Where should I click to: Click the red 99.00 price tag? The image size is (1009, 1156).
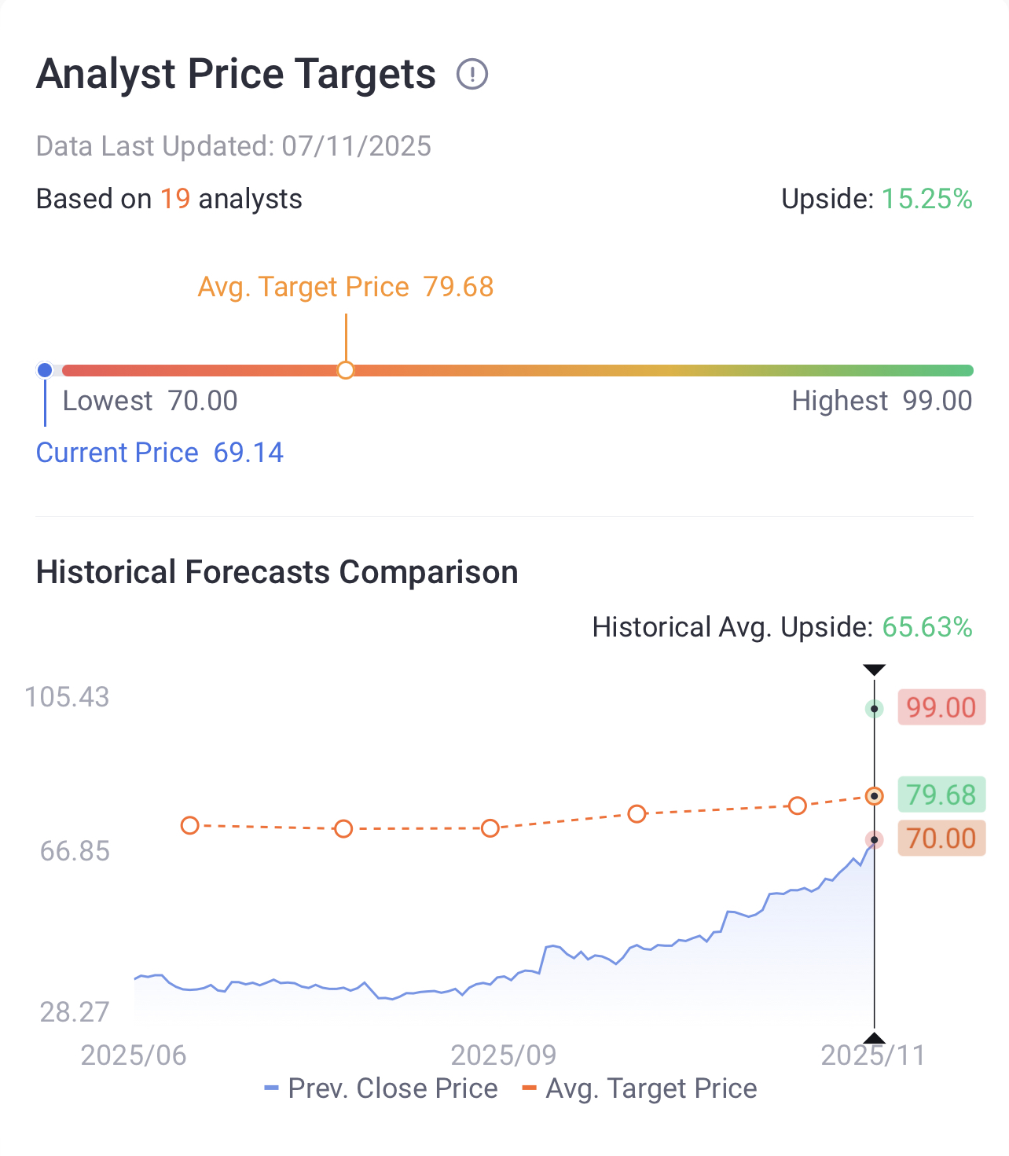(x=941, y=708)
